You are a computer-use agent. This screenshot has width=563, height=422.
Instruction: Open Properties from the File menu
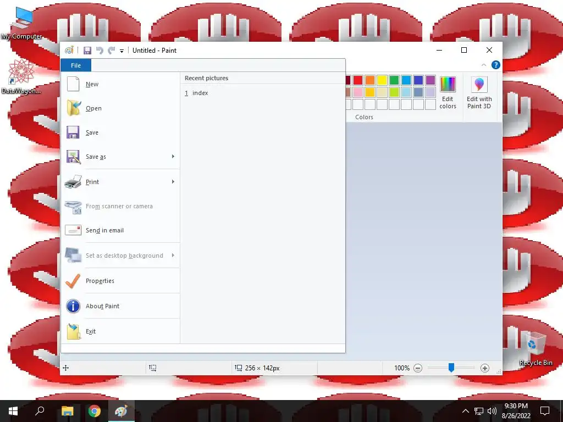click(120, 281)
